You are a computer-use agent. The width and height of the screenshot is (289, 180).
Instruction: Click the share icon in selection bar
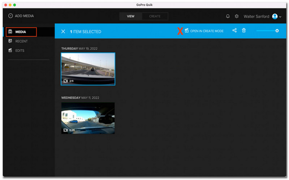click(x=234, y=31)
